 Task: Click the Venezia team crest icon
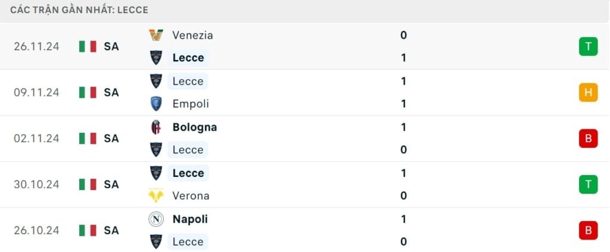point(156,35)
